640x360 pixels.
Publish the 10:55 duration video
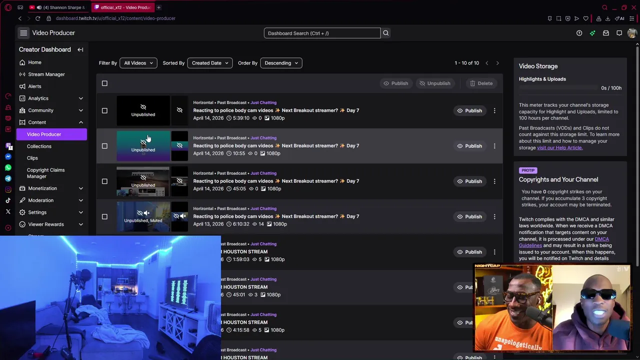coord(469,146)
